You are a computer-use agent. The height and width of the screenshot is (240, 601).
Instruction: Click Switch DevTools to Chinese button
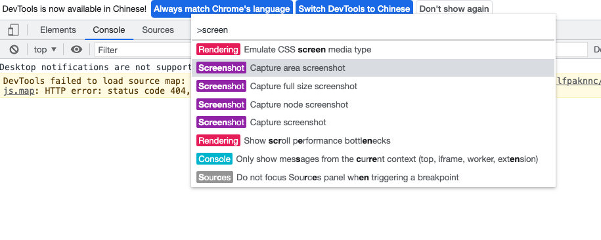354,9
